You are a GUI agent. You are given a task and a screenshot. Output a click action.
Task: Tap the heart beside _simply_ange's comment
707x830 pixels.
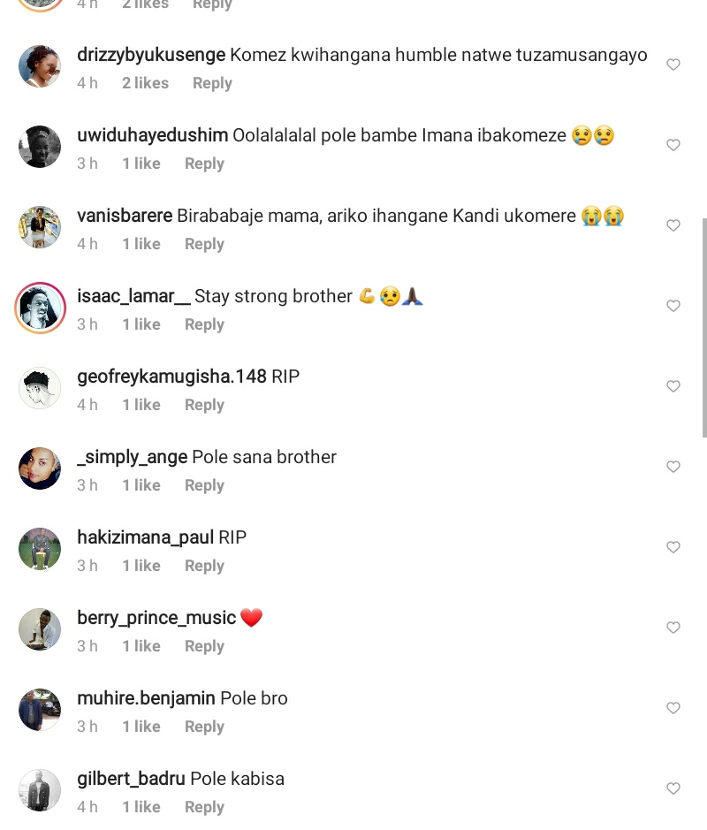[673, 467]
